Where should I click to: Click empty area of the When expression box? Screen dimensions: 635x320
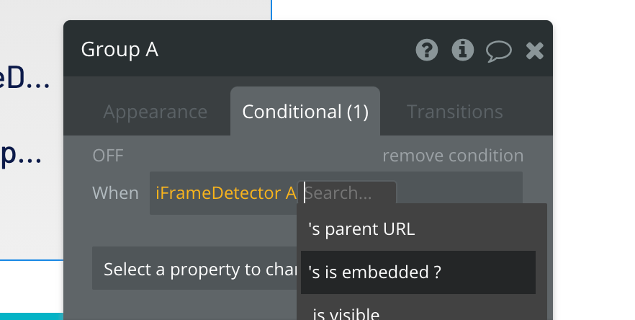pyautogui.click(x=459, y=192)
